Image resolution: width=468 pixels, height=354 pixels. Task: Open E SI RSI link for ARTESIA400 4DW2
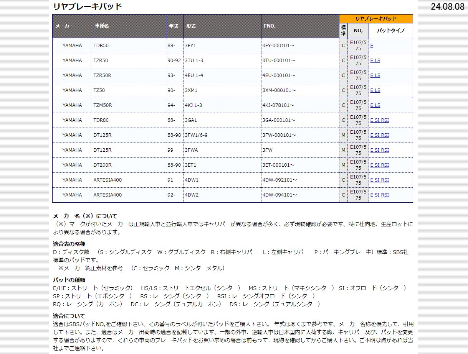point(379,195)
